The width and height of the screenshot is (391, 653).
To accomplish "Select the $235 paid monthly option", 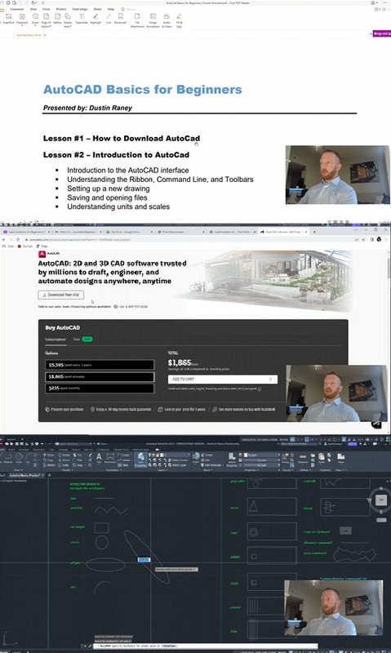I will [x=100, y=389].
